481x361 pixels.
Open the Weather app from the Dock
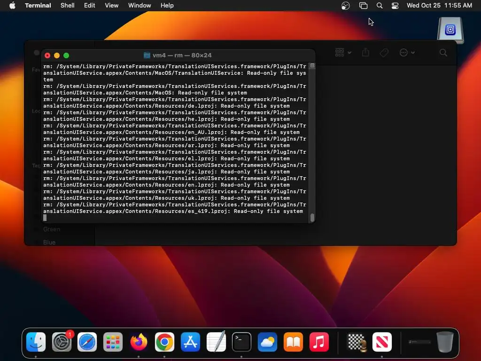267,342
